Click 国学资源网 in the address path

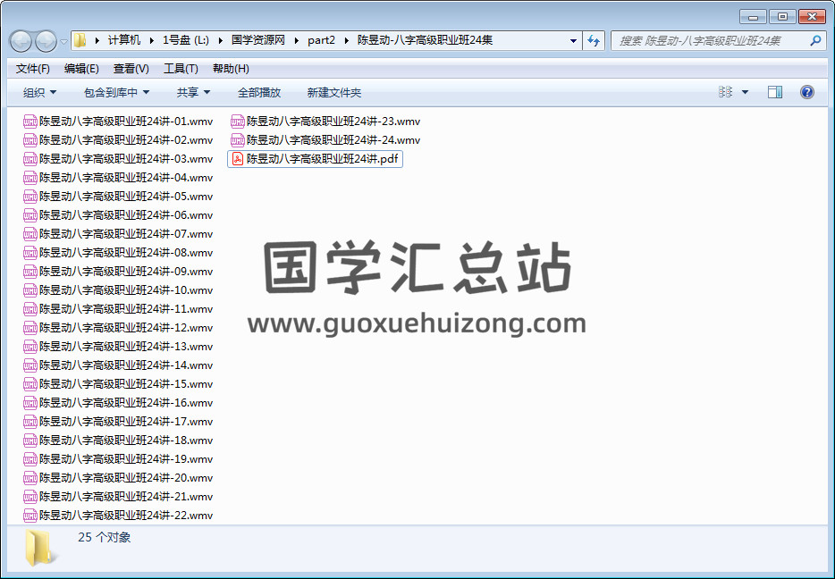[x=258, y=40]
